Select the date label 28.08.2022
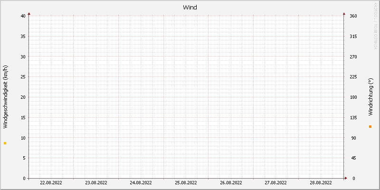The width and height of the screenshot is (380, 190). coord(321,183)
